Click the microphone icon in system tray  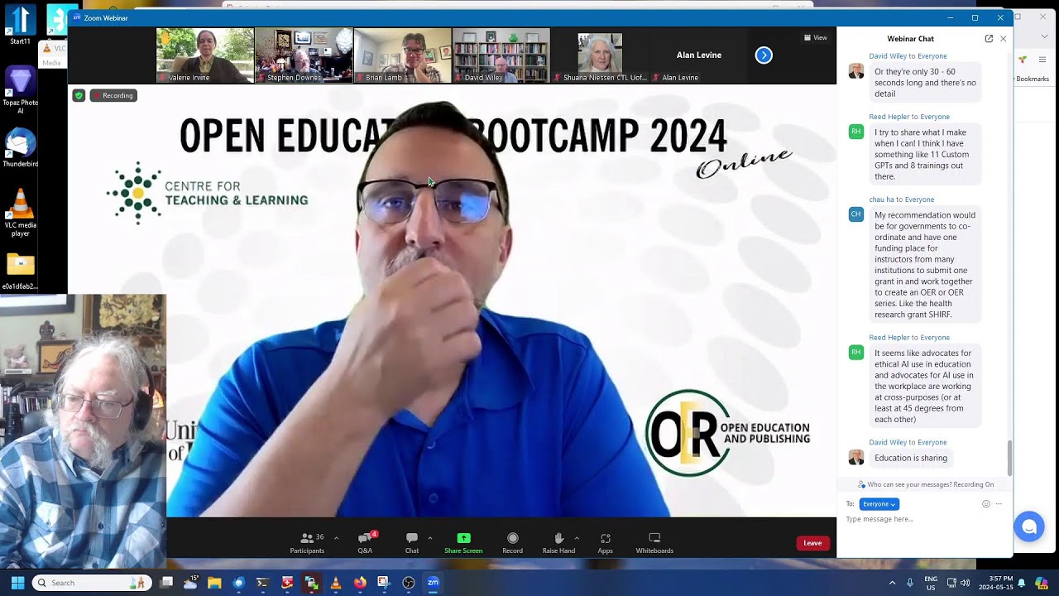pyautogui.click(x=910, y=583)
